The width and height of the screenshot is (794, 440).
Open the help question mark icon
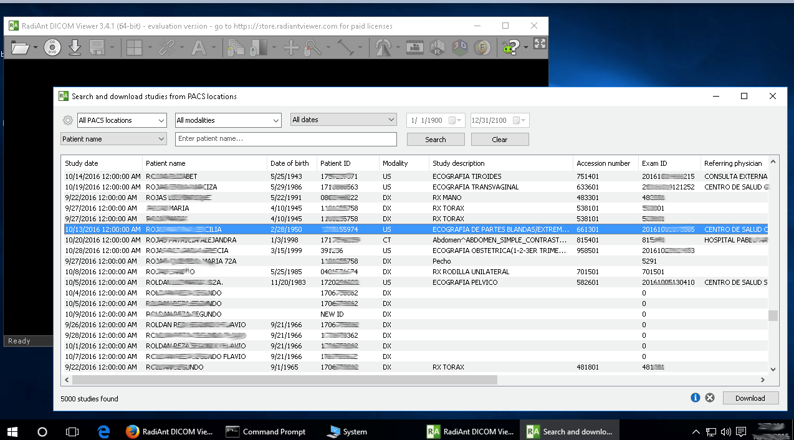tap(510, 47)
